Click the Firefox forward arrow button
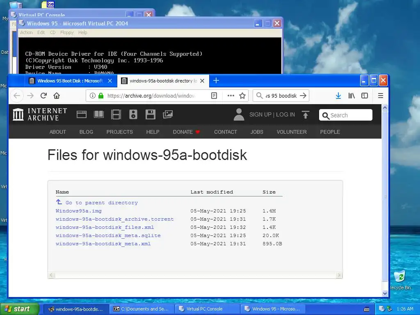Screen dimensions: 420x315 pyautogui.click(x=30, y=96)
